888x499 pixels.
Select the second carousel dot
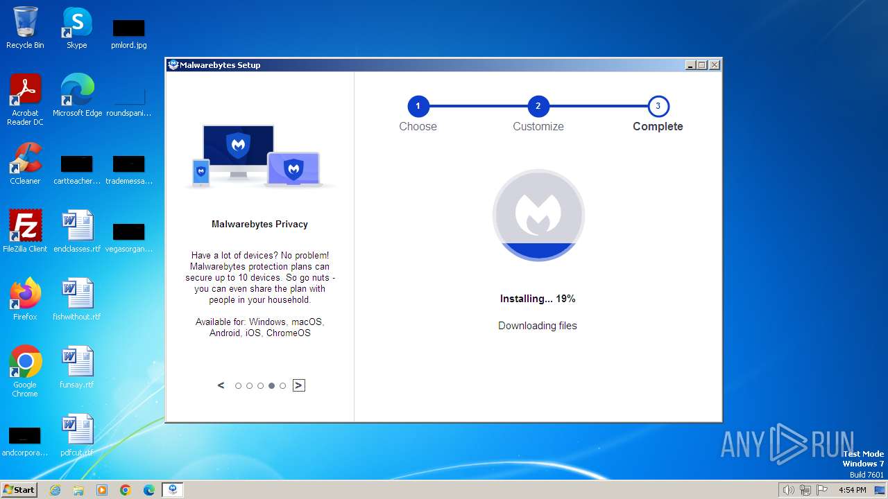249,386
